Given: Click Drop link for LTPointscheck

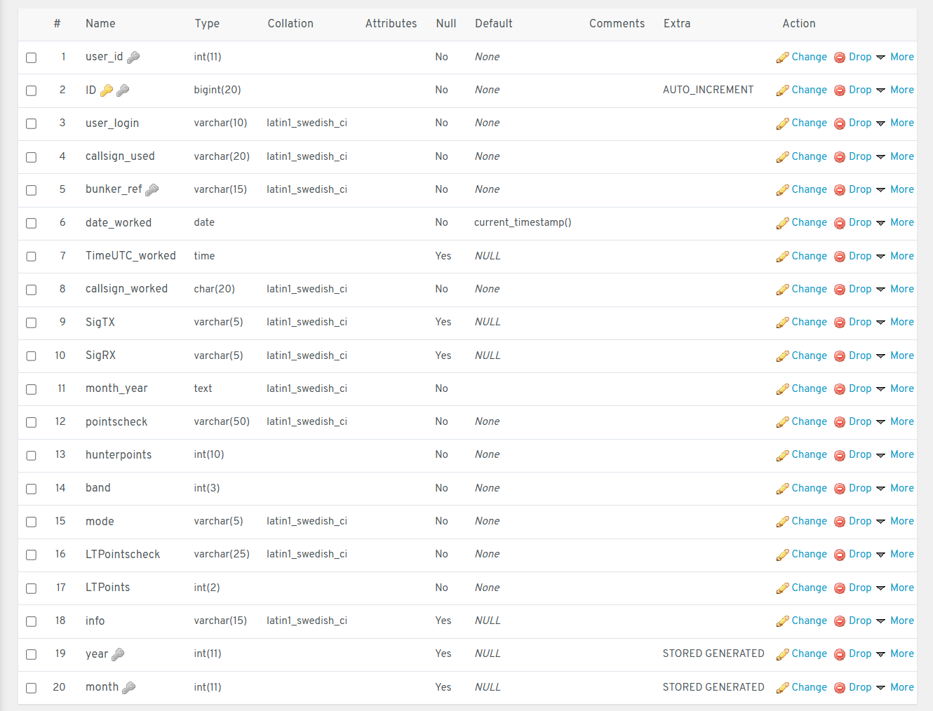Looking at the screenshot, I should (x=859, y=554).
